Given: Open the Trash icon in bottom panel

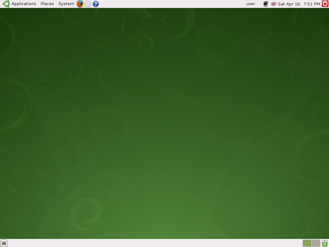Looking at the screenshot, I should (x=325, y=243).
